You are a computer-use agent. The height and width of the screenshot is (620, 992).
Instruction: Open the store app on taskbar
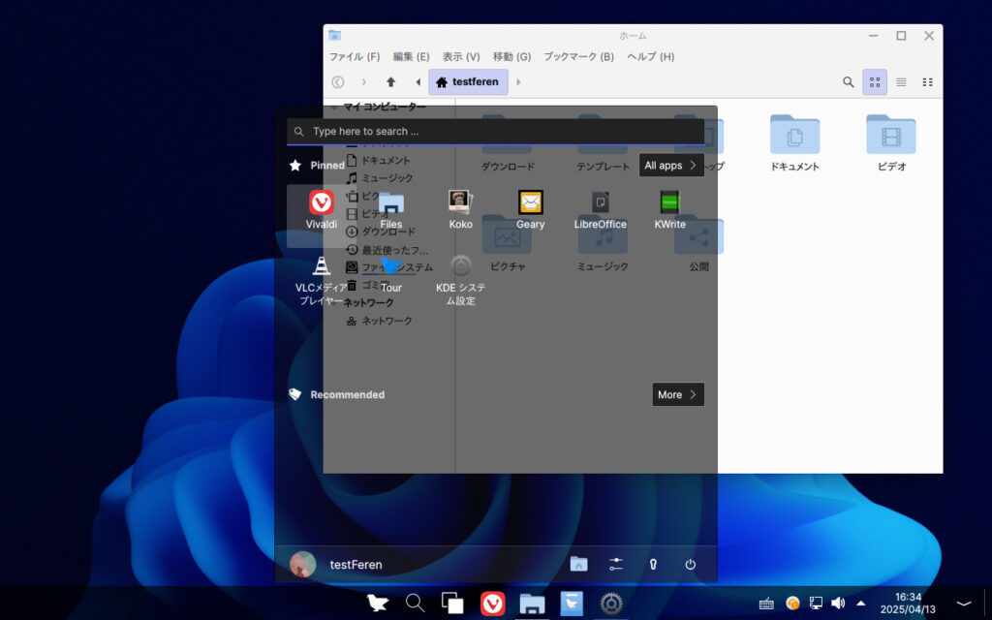coord(572,604)
